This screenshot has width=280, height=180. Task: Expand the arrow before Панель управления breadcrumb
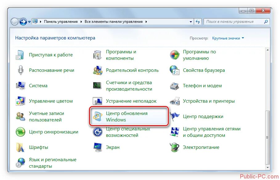pos(41,22)
